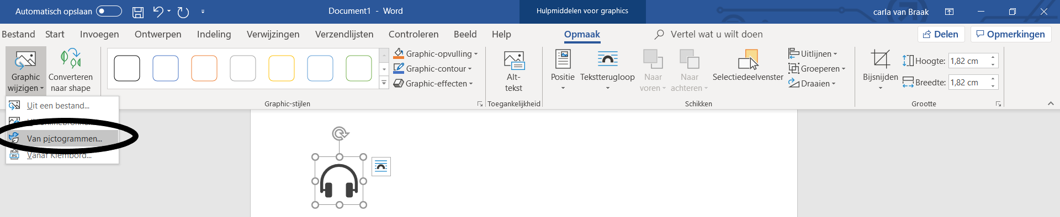Open the Uitlijnen dropdown
This screenshot has height=217, width=1060.
(x=813, y=53)
